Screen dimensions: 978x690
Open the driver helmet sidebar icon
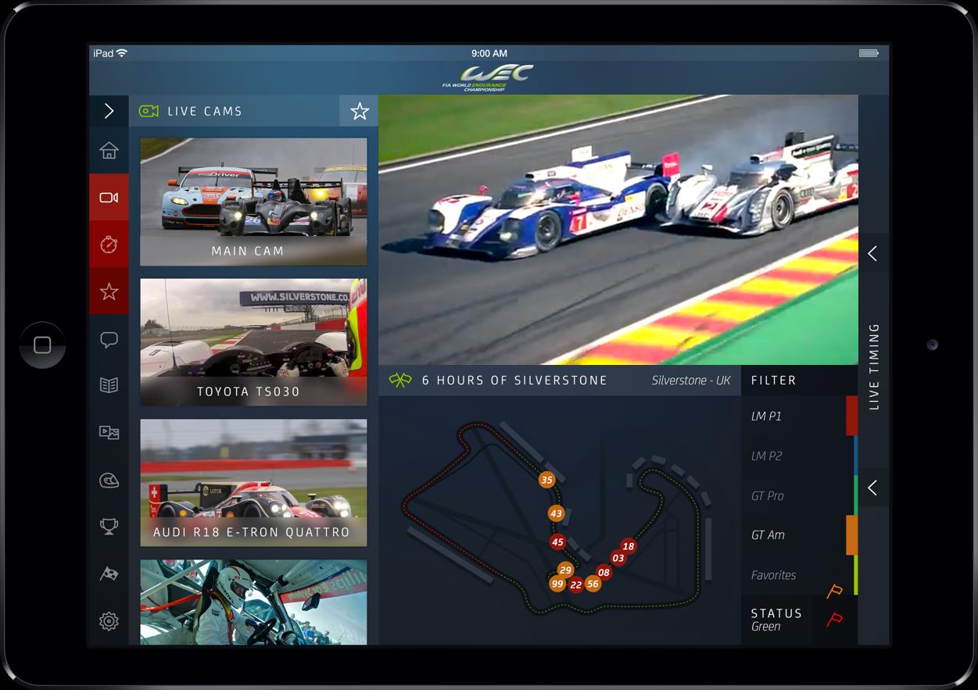tap(109, 480)
